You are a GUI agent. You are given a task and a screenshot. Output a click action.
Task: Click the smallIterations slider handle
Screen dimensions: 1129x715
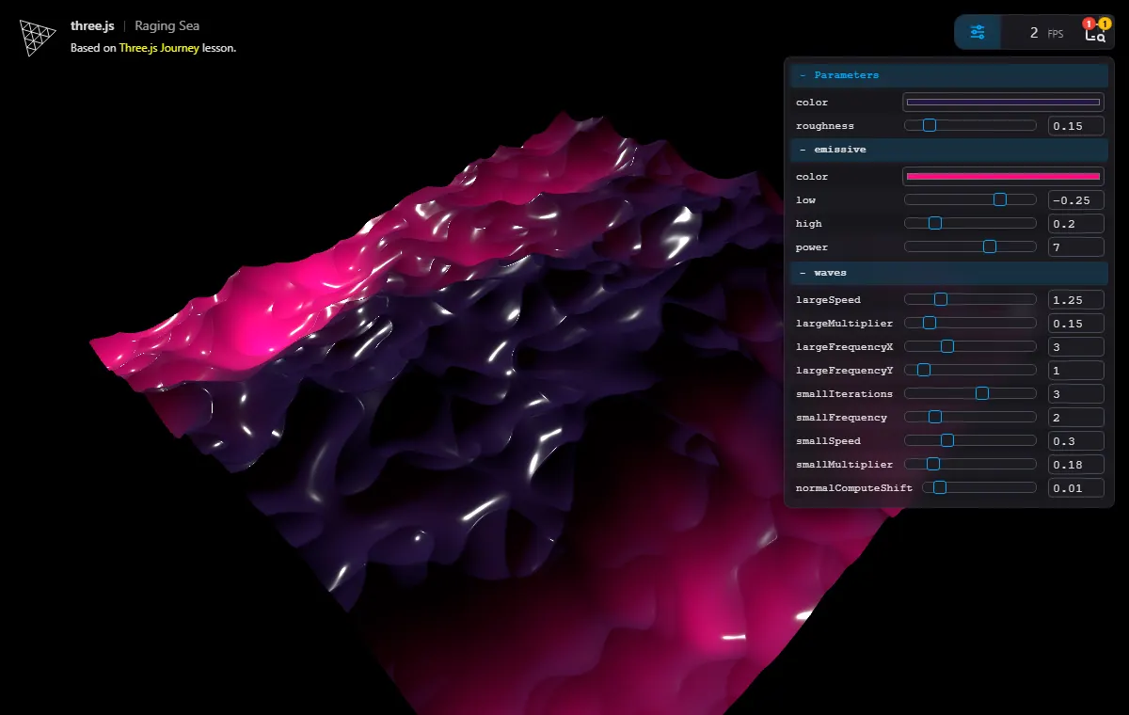tap(982, 394)
